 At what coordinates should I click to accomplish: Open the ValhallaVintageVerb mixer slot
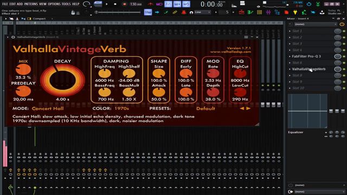pyautogui.click(x=309, y=69)
